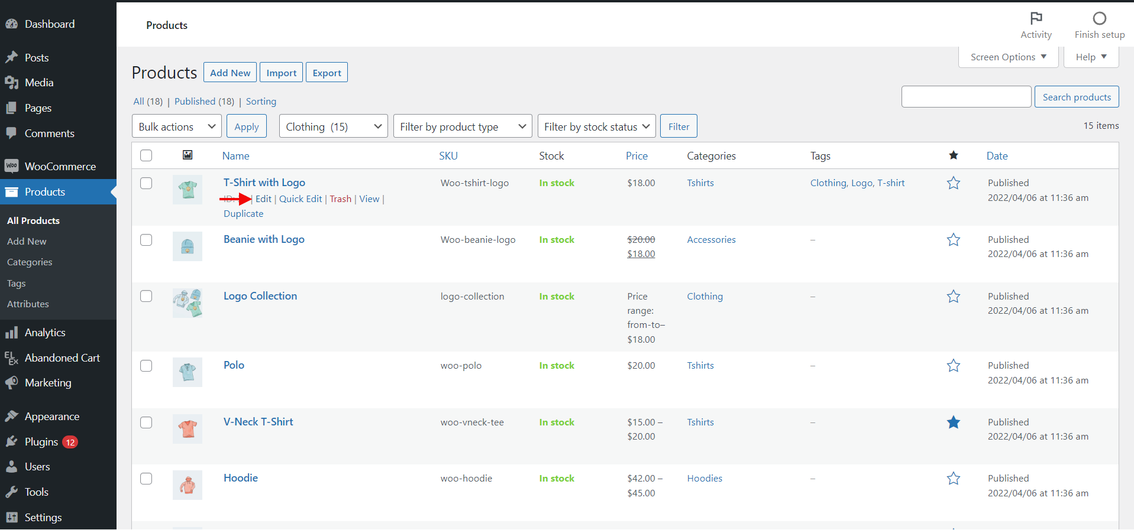
Task: Select the V-Neck T-Shirt checkbox
Action: point(146,422)
